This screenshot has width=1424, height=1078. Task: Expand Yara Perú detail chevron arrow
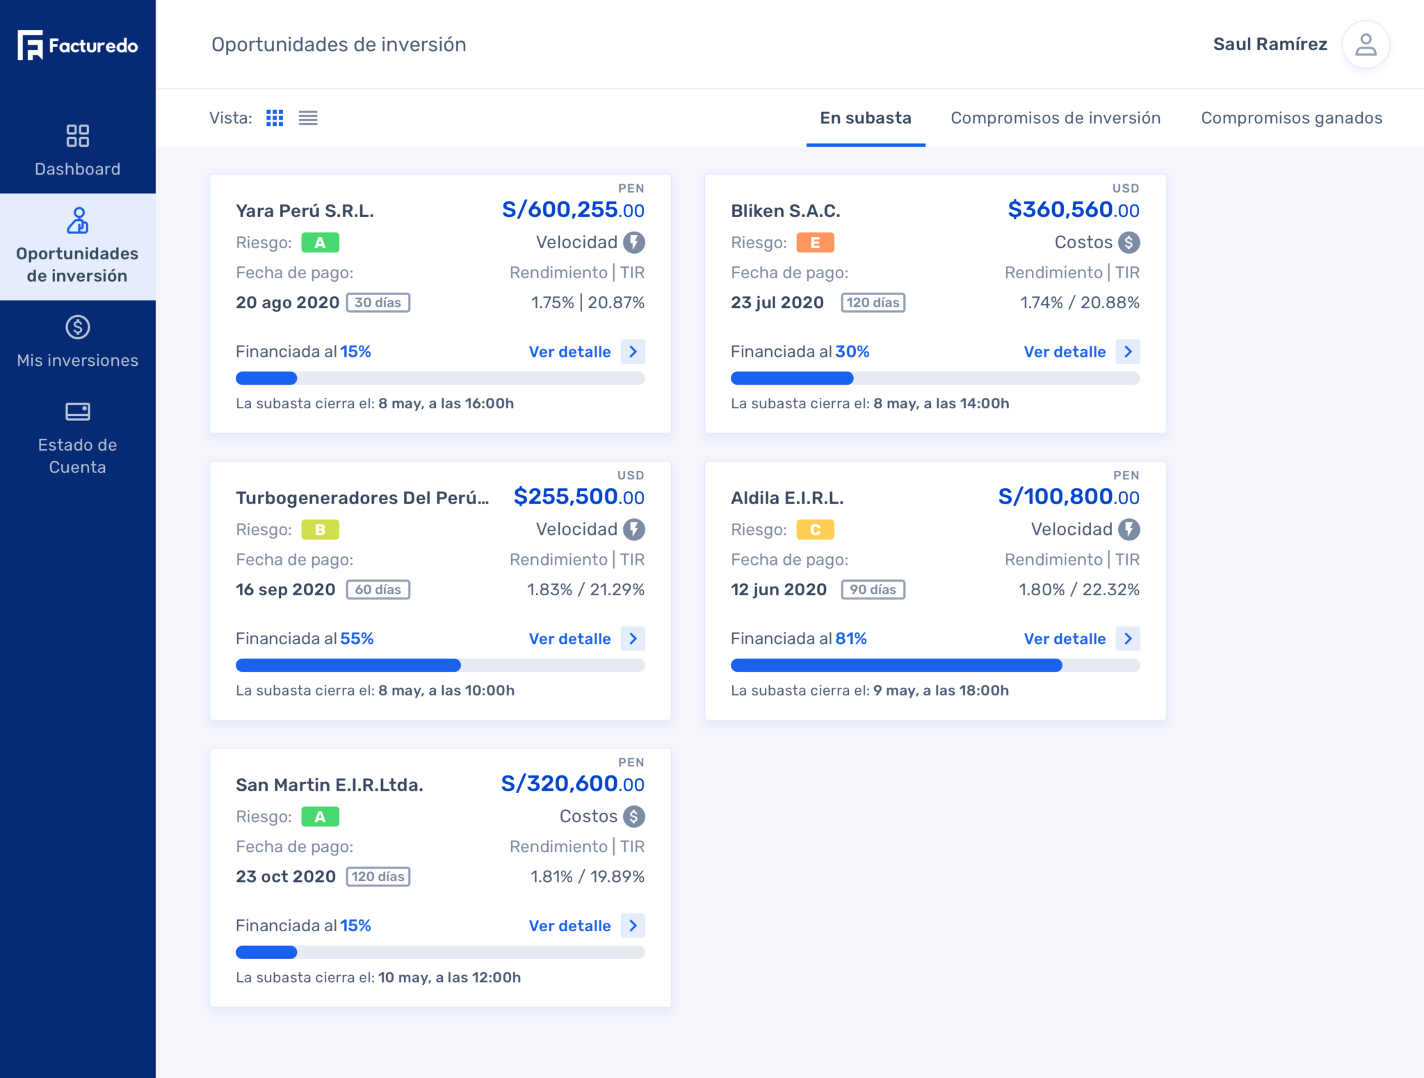(633, 352)
